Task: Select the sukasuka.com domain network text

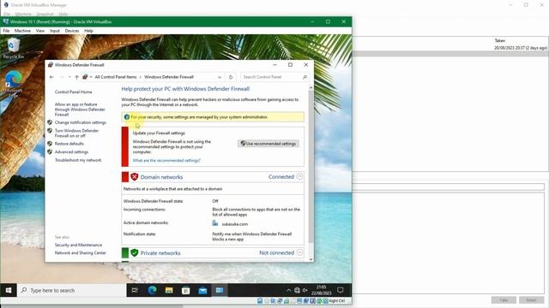Action: 234,224
